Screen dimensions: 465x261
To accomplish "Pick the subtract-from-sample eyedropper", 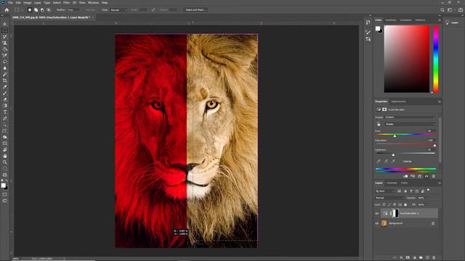I will click(392, 161).
